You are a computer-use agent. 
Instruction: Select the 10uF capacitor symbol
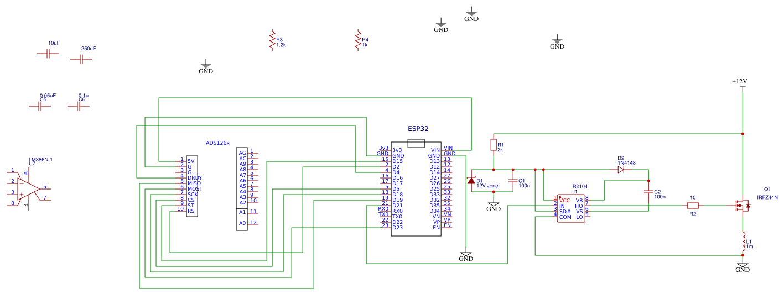(x=48, y=54)
